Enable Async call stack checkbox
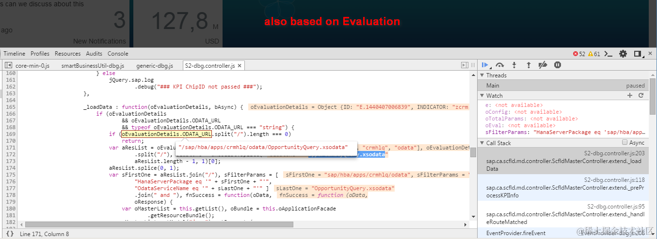Image resolution: width=657 pixels, height=239 pixels. tap(625, 143)
